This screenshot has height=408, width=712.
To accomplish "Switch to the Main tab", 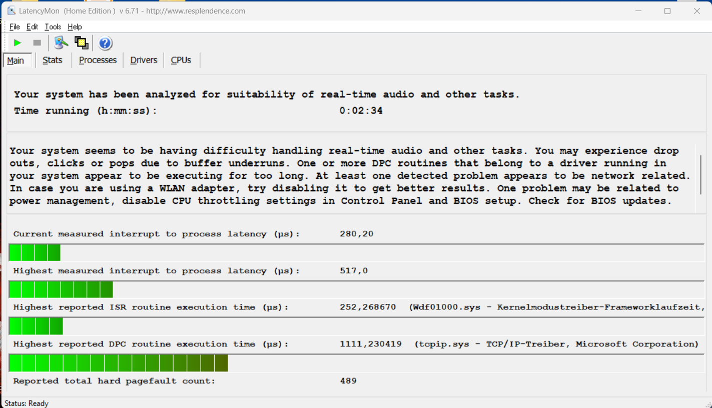I will 16,61.
